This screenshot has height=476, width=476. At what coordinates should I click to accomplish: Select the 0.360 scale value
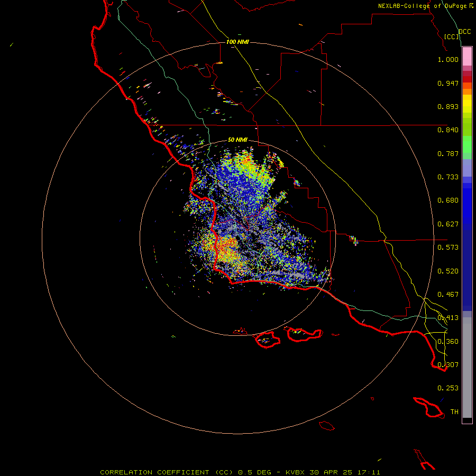click(448, 342)
